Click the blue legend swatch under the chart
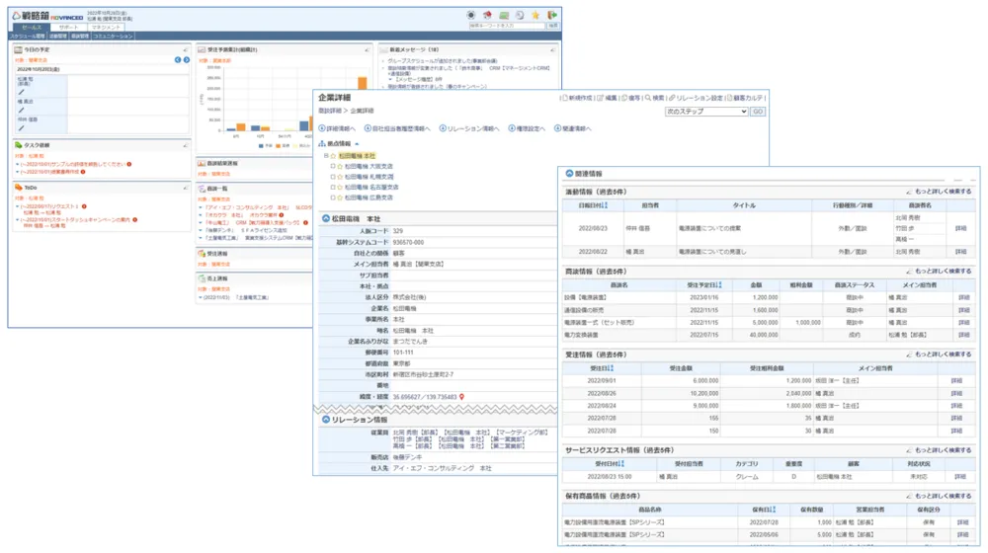 pyautogui.click(x=261, y=145)
